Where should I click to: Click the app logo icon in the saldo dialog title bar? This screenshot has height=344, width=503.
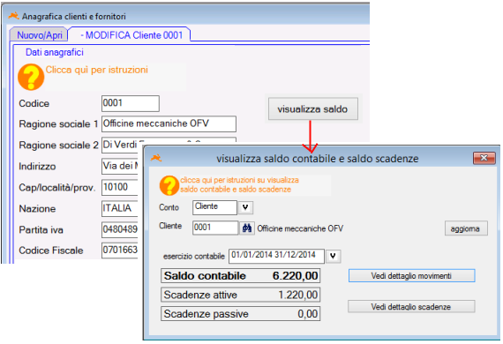coord(156,158)
